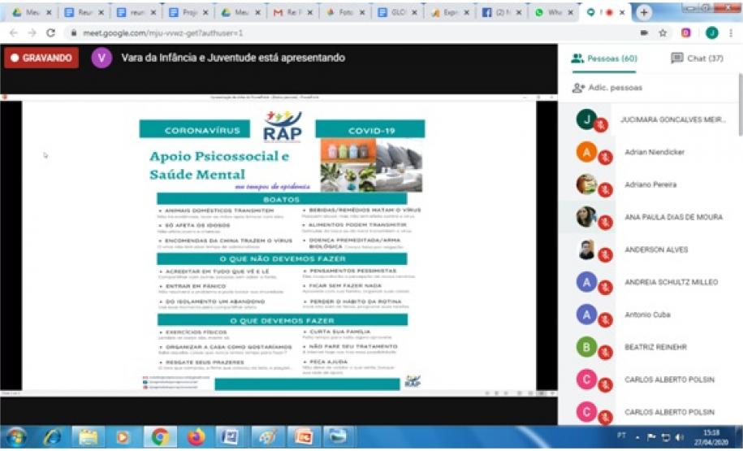
Task: Open a new browser tab
Action: click(644, 13)
